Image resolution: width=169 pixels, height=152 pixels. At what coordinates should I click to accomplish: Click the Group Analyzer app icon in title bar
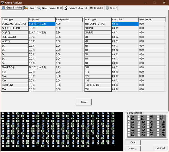pos(3,3)
